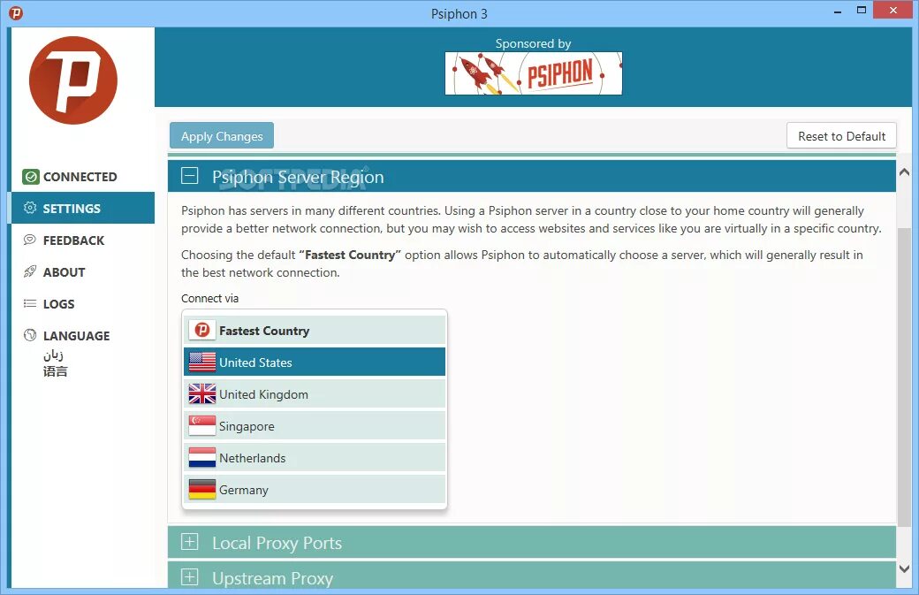The image size is (919, 595).
Task: Close the Psiphon 3 window
Action: pos(893,10)
